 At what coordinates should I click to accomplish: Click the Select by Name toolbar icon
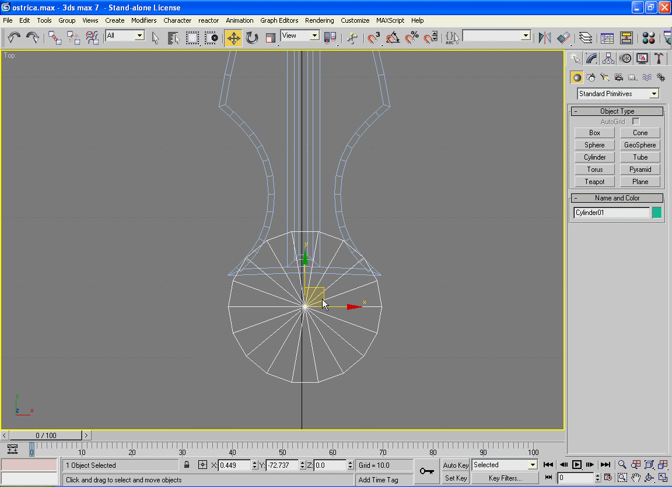(x=173, y=38)
